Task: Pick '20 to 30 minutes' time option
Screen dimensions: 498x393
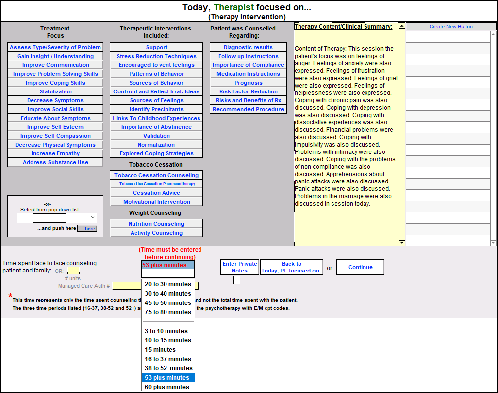Action: (x=167, y=284)
